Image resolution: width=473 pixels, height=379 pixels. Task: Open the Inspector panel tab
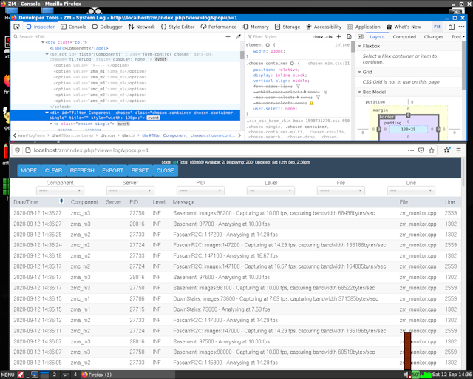pos(41,27)
